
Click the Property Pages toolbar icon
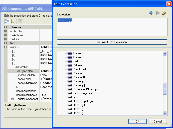tap(20, 21)
